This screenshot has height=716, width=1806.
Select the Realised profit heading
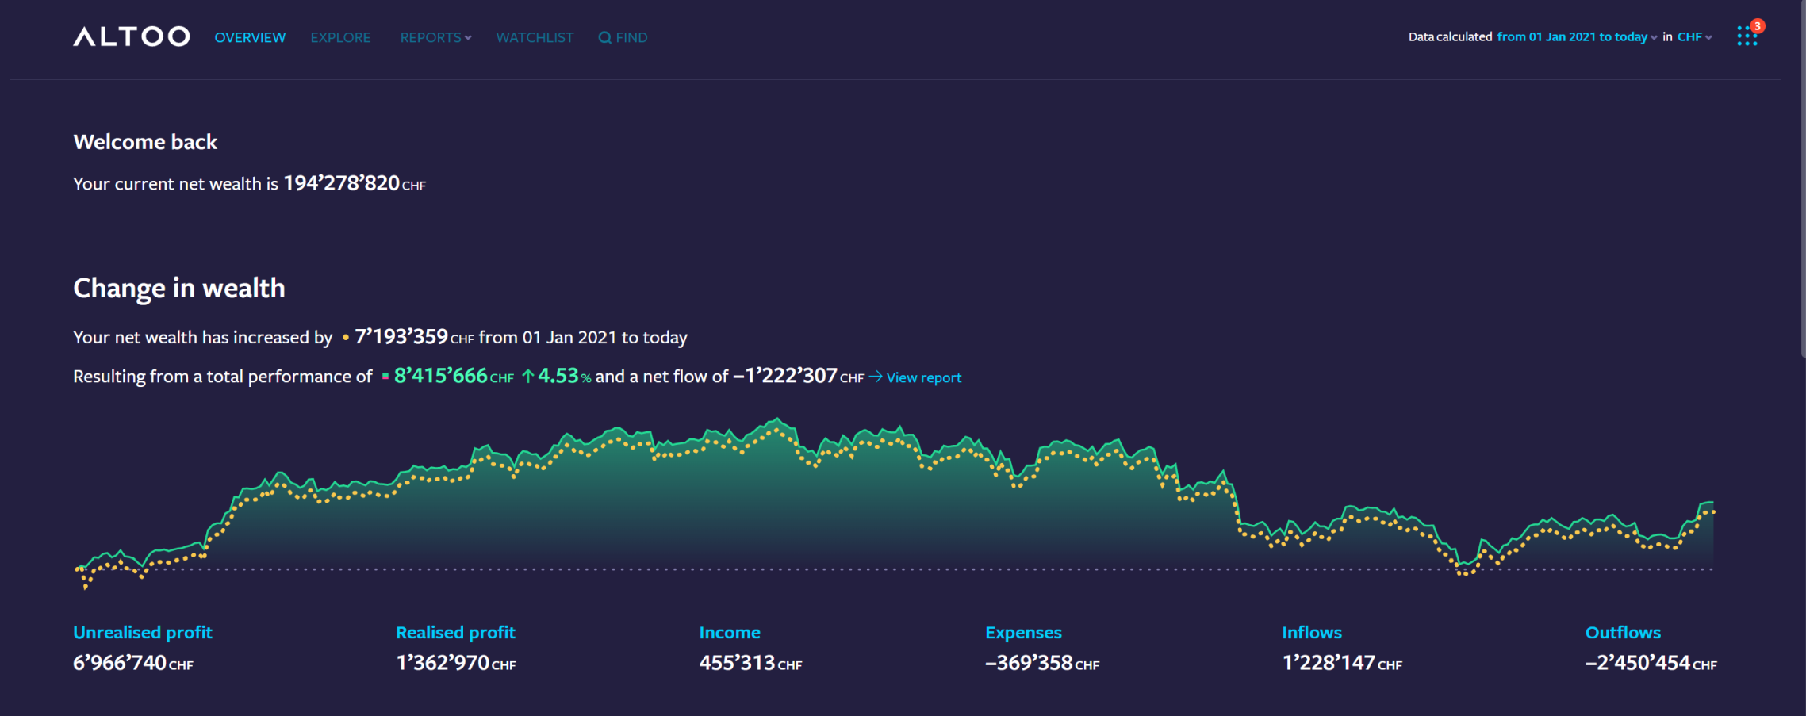pyautogui.click(x=455, y=632)
